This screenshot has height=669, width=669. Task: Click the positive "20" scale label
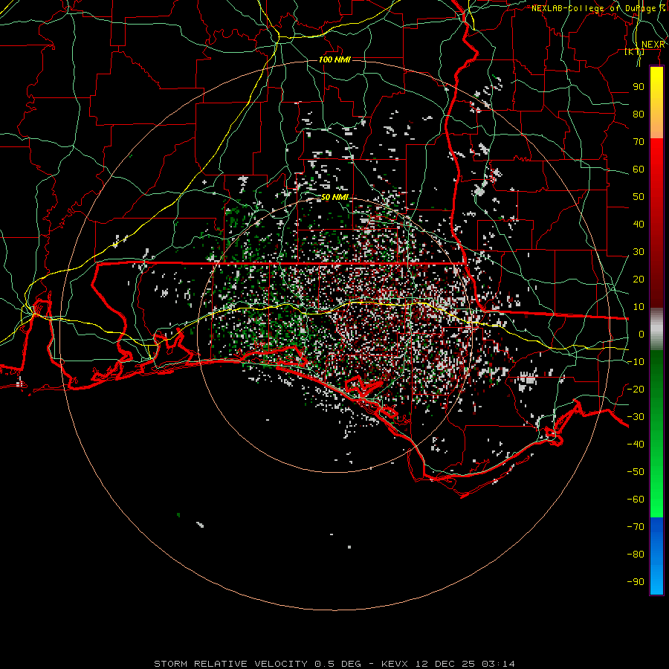[639, 279]
